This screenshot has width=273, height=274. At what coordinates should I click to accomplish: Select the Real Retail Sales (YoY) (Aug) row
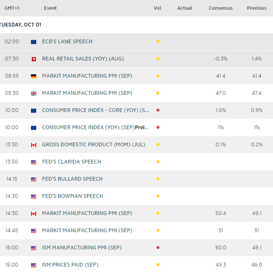pos(83,59)
